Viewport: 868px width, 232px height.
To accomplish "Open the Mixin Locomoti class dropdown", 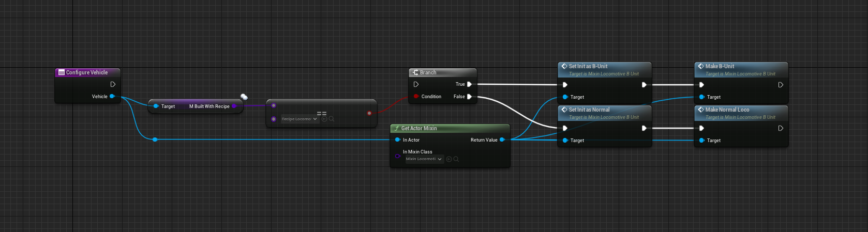I will point(424,159).
